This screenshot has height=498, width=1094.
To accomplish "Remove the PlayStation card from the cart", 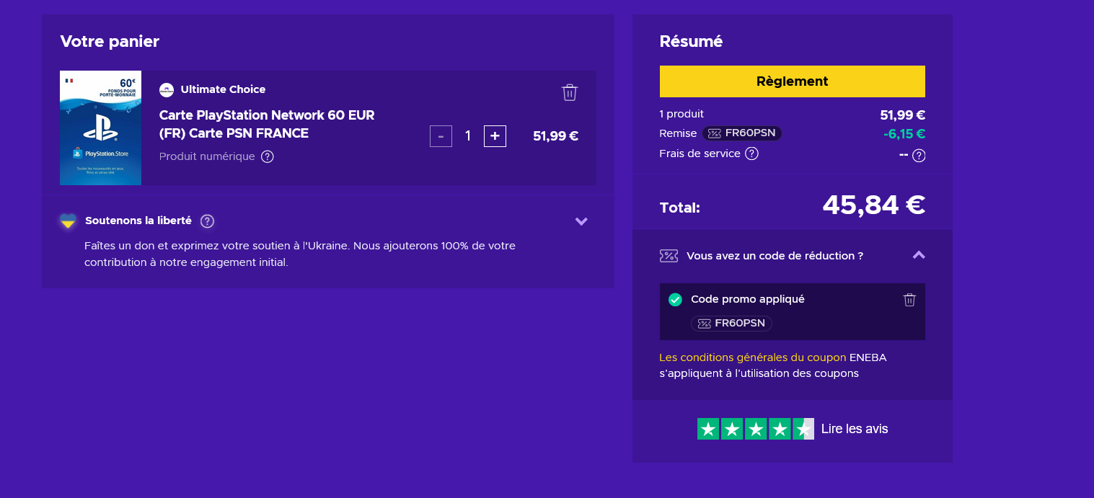I will (x=570, y=92).
